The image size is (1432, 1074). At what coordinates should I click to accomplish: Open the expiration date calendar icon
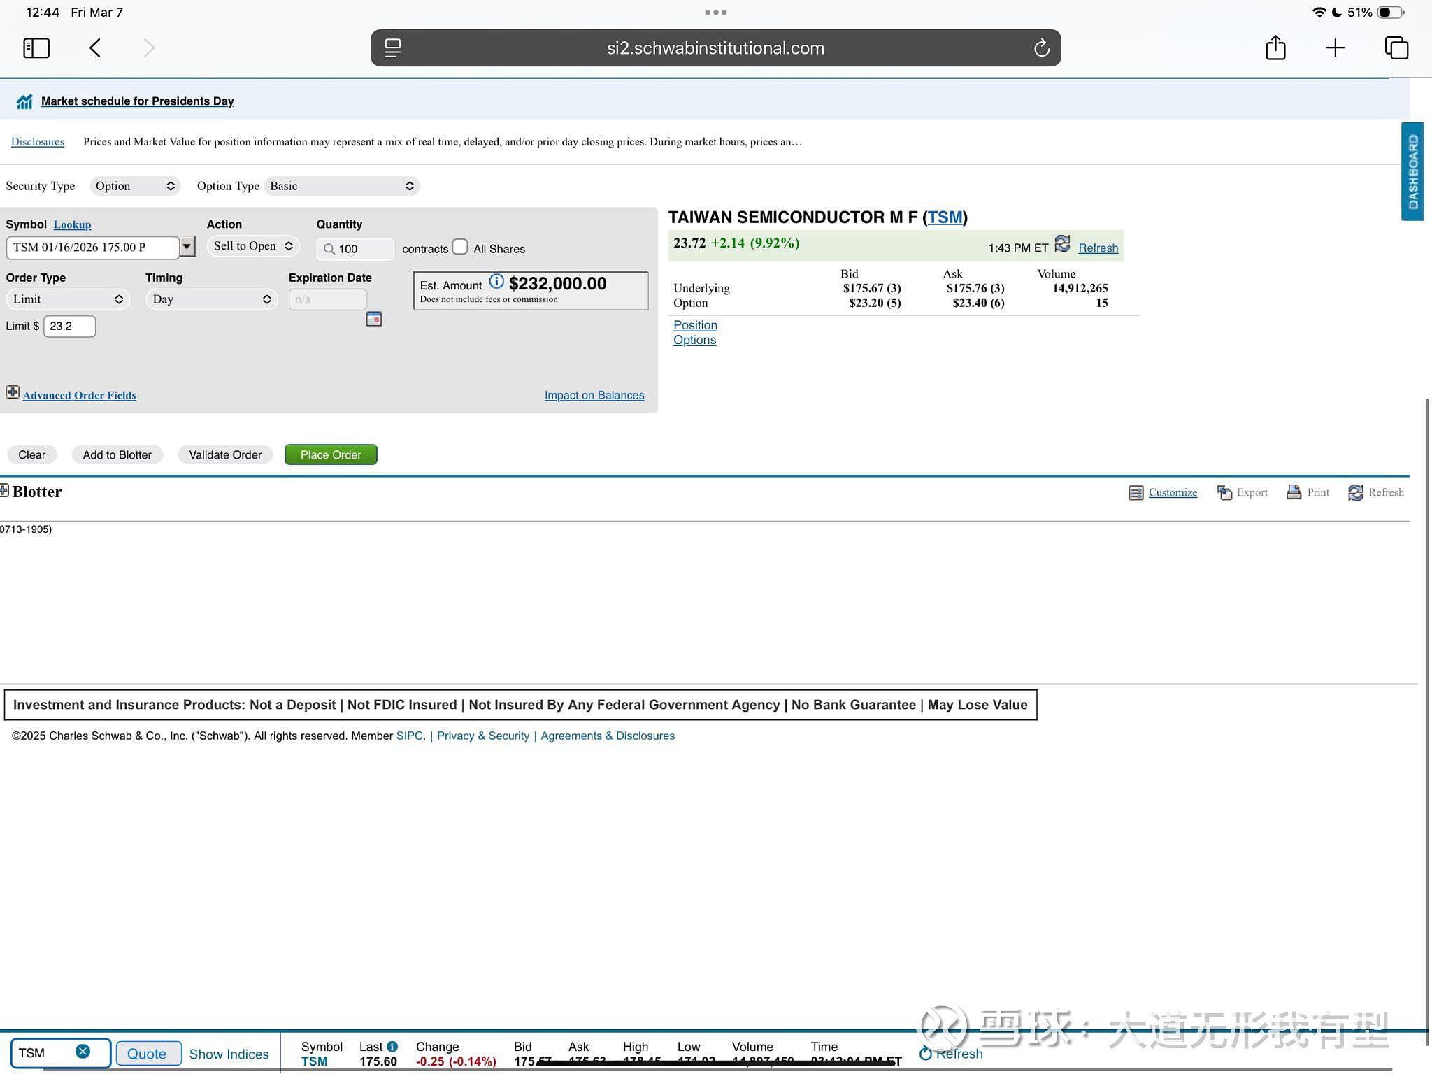[x=374, y=319]
